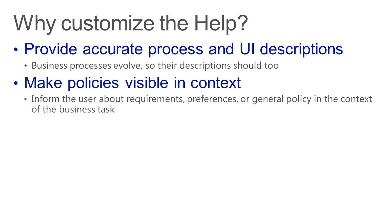Click the slide title "Why customize the Help?"
The width and height of the screenshot is (390, 219).
click(131, 24)
